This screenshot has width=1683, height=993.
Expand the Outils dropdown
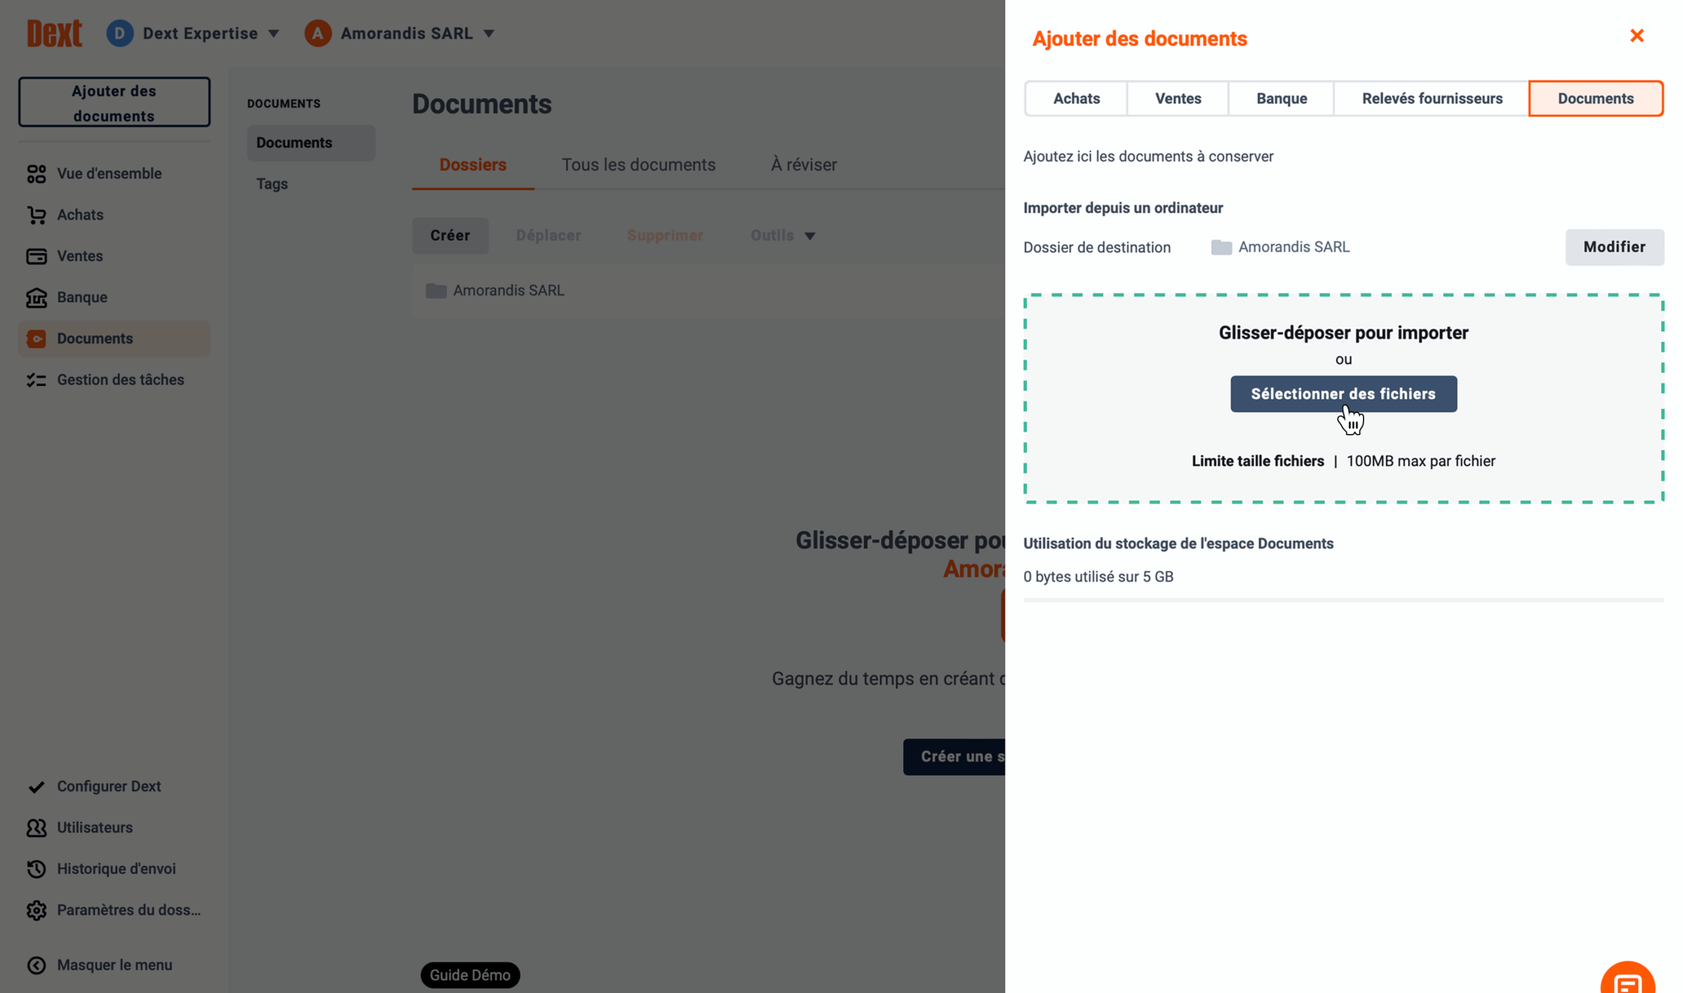(x=782, y=235)
